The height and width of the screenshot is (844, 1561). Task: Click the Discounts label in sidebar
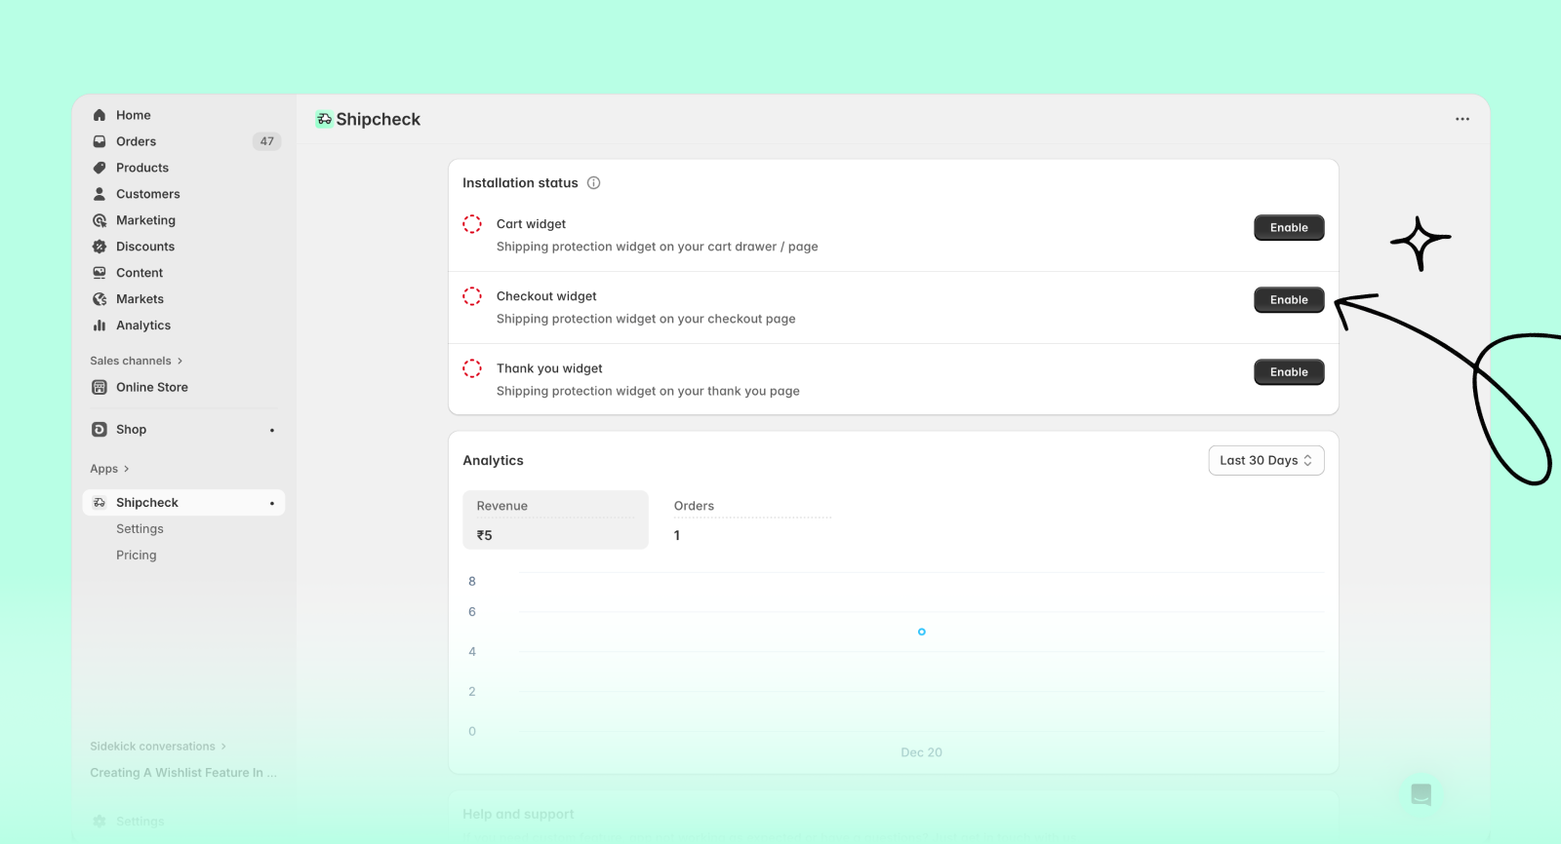pos(145,247)
